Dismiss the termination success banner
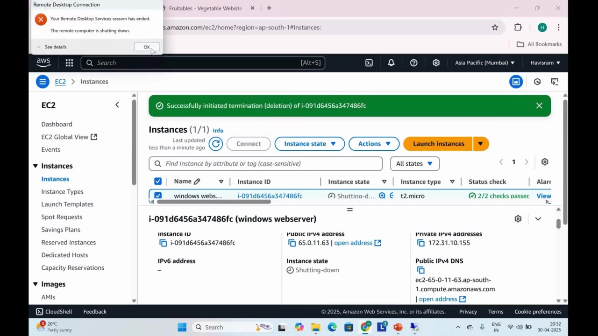 point(539,105)
